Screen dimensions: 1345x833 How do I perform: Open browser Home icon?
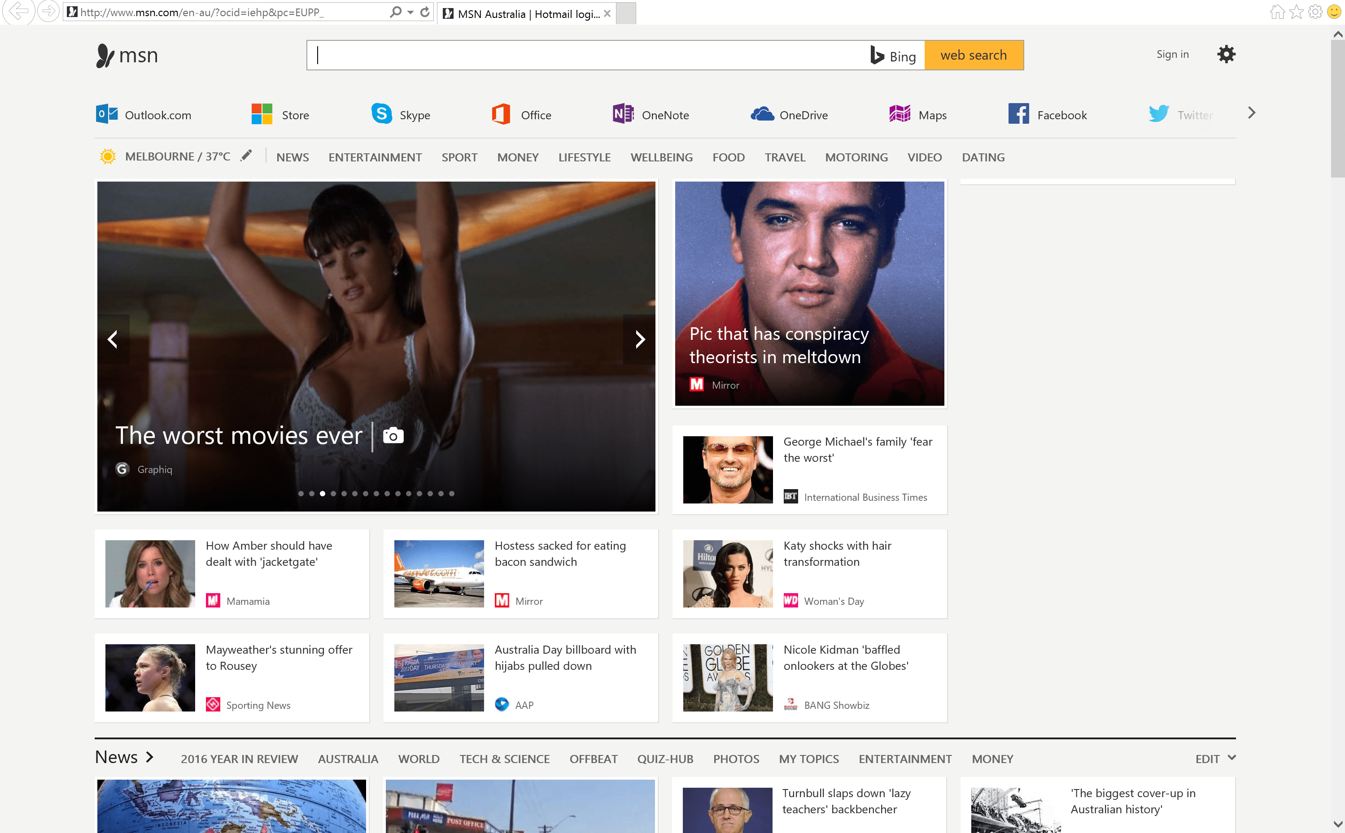(x=1277, y=12)
